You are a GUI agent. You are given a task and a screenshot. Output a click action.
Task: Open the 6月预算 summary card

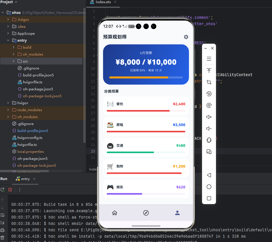[146, 65]
